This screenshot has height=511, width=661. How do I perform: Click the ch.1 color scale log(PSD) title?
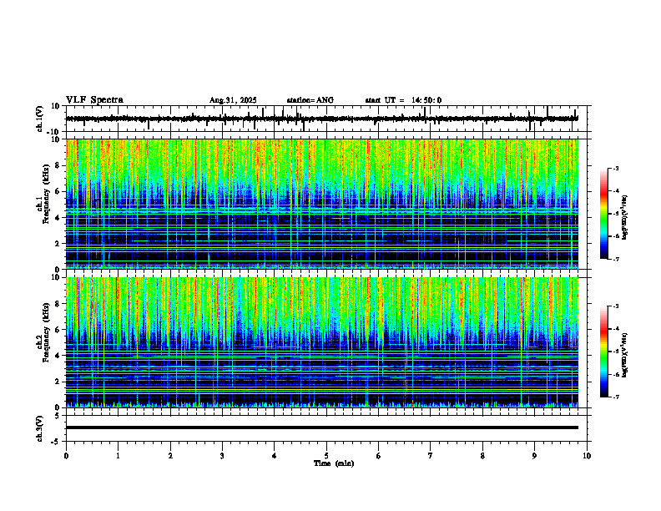coord(625,217)
